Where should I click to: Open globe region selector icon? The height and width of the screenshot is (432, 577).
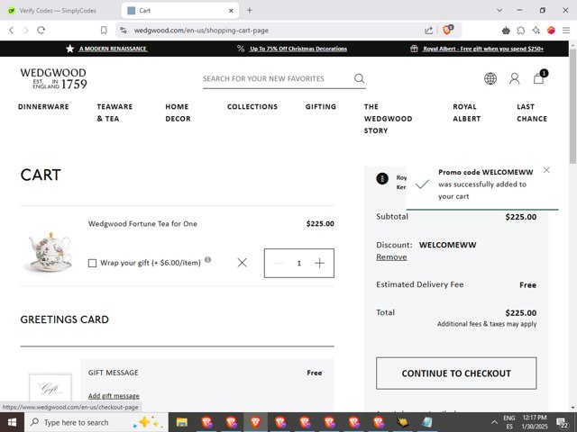pyautogui.click(x=490, y=78)
